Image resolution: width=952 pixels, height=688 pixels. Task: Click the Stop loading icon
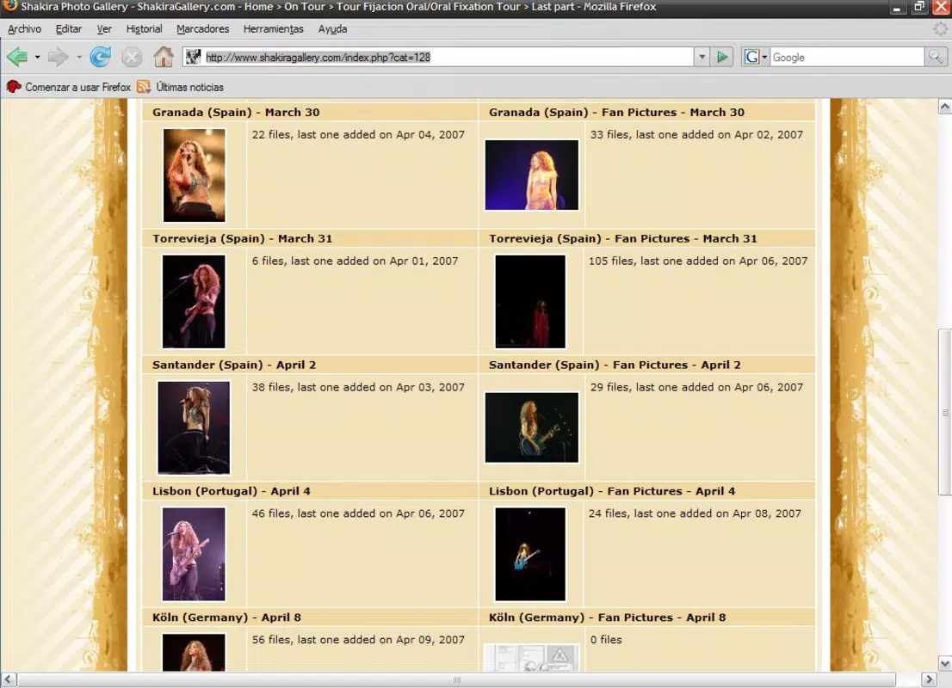[x=131, y=57]
